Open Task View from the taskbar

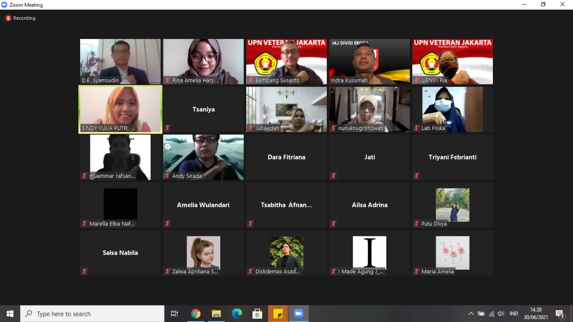[x=175, y=314]
